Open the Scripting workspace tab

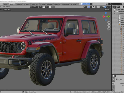pyautogui.click(x=73, y=4)
